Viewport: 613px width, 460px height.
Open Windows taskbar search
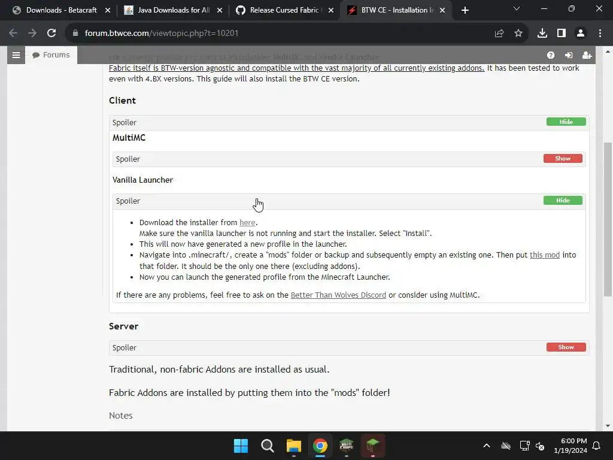(268, 446)
